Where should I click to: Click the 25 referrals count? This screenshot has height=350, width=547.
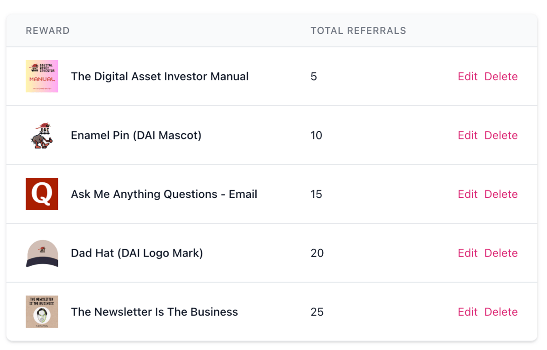pyautogui.click(x=317, y=312)
